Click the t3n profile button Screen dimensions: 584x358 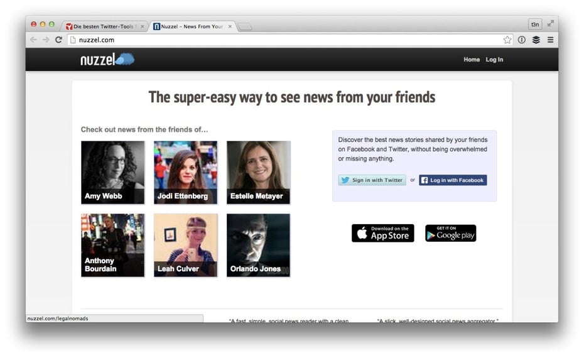[x=535, y=24]
